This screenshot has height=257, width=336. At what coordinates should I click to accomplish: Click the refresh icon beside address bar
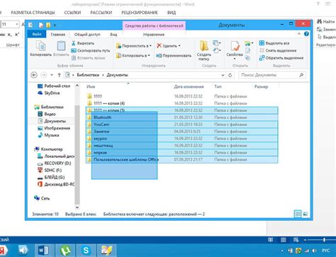coord(230,75)
